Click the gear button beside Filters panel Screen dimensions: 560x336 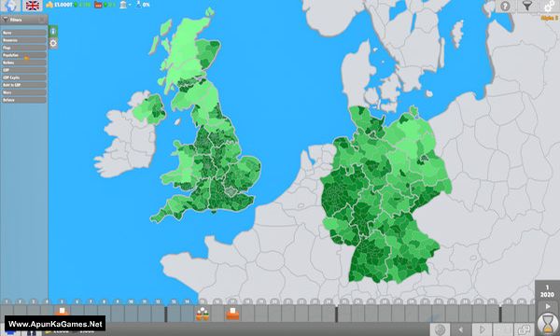coord(53,43)
